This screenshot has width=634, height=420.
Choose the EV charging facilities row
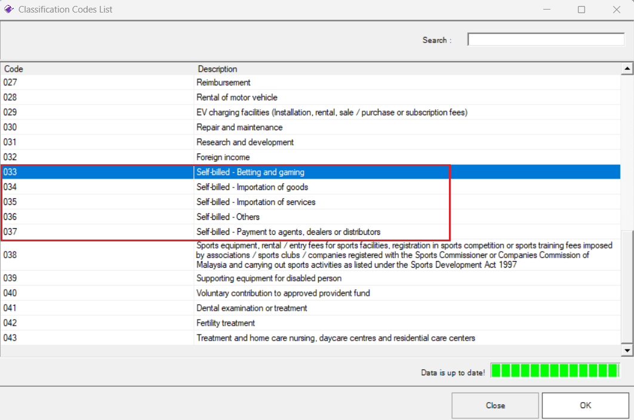331,112
